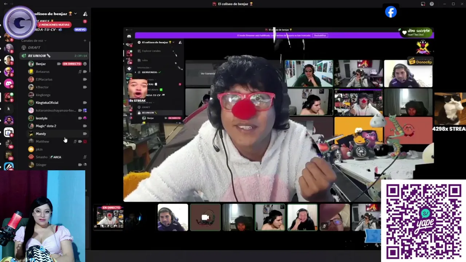Select user leostyle in the voice list

[42, 118]
